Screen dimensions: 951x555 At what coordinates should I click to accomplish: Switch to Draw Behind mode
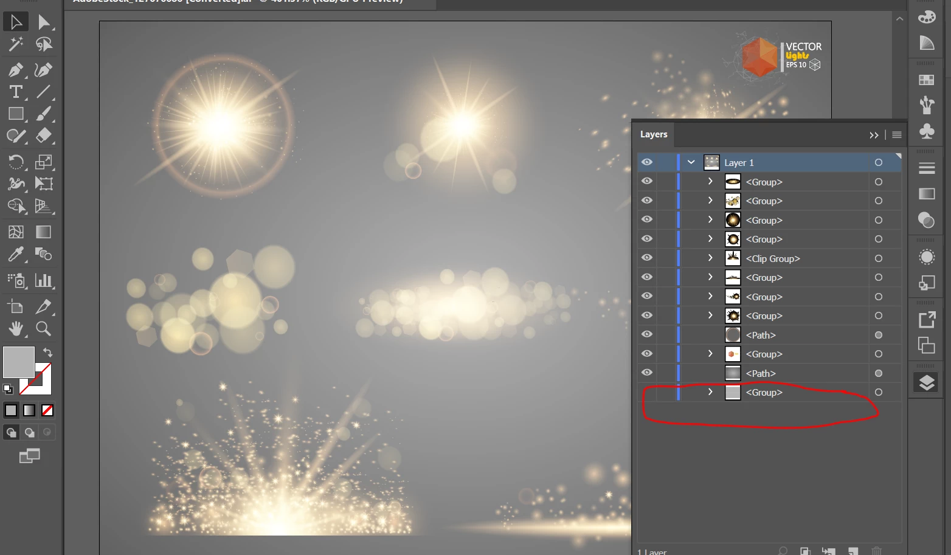[x=29, y=432]
